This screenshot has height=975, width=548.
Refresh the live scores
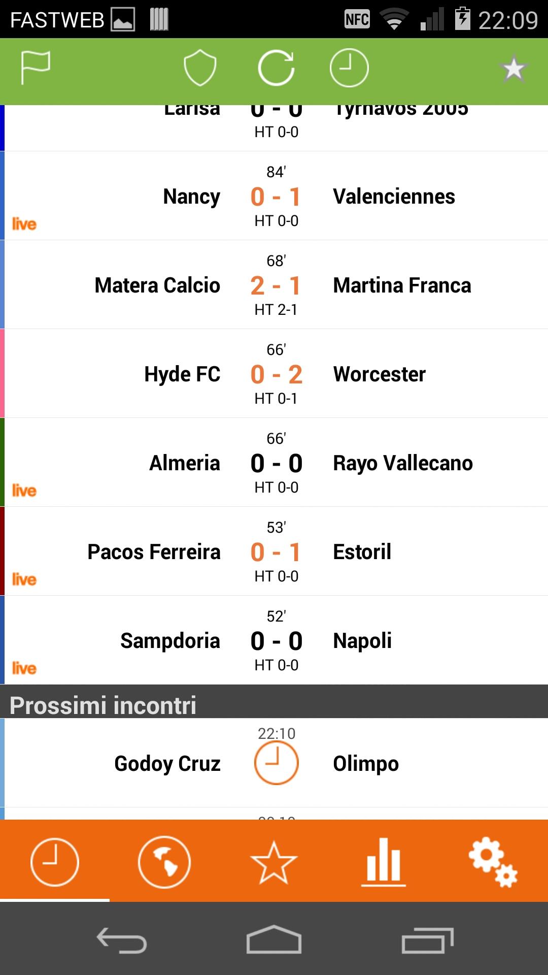coord(276,68)
